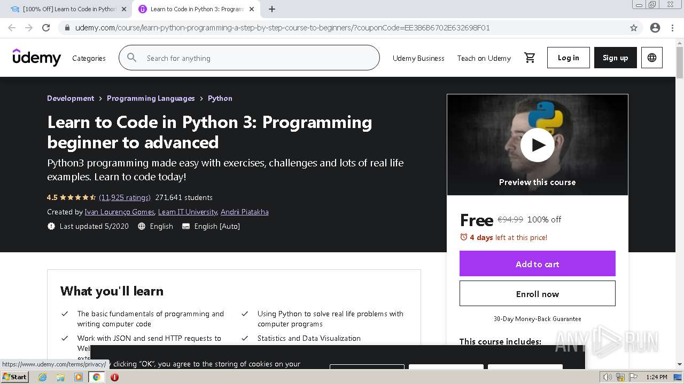Open the file explorer folder in taskbar
The height and width of the screenshot is (384, 684).
click(60, 377)
